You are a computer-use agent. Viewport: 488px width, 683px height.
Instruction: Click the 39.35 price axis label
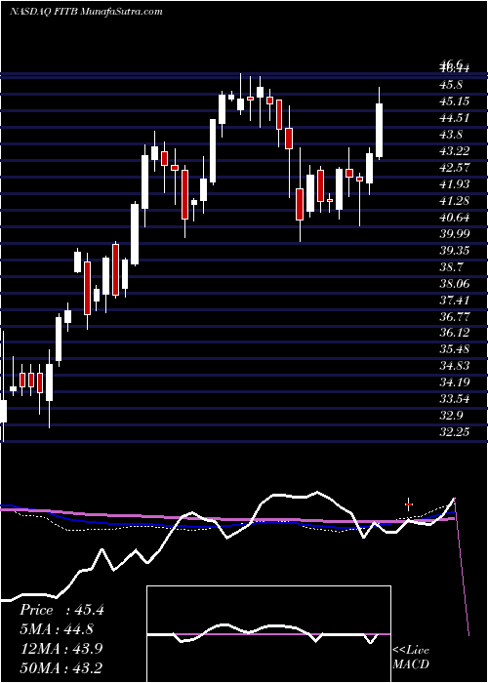455,250
